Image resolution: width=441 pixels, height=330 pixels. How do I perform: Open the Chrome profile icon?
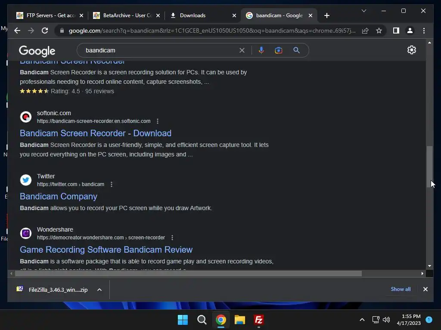coord(410,31)
